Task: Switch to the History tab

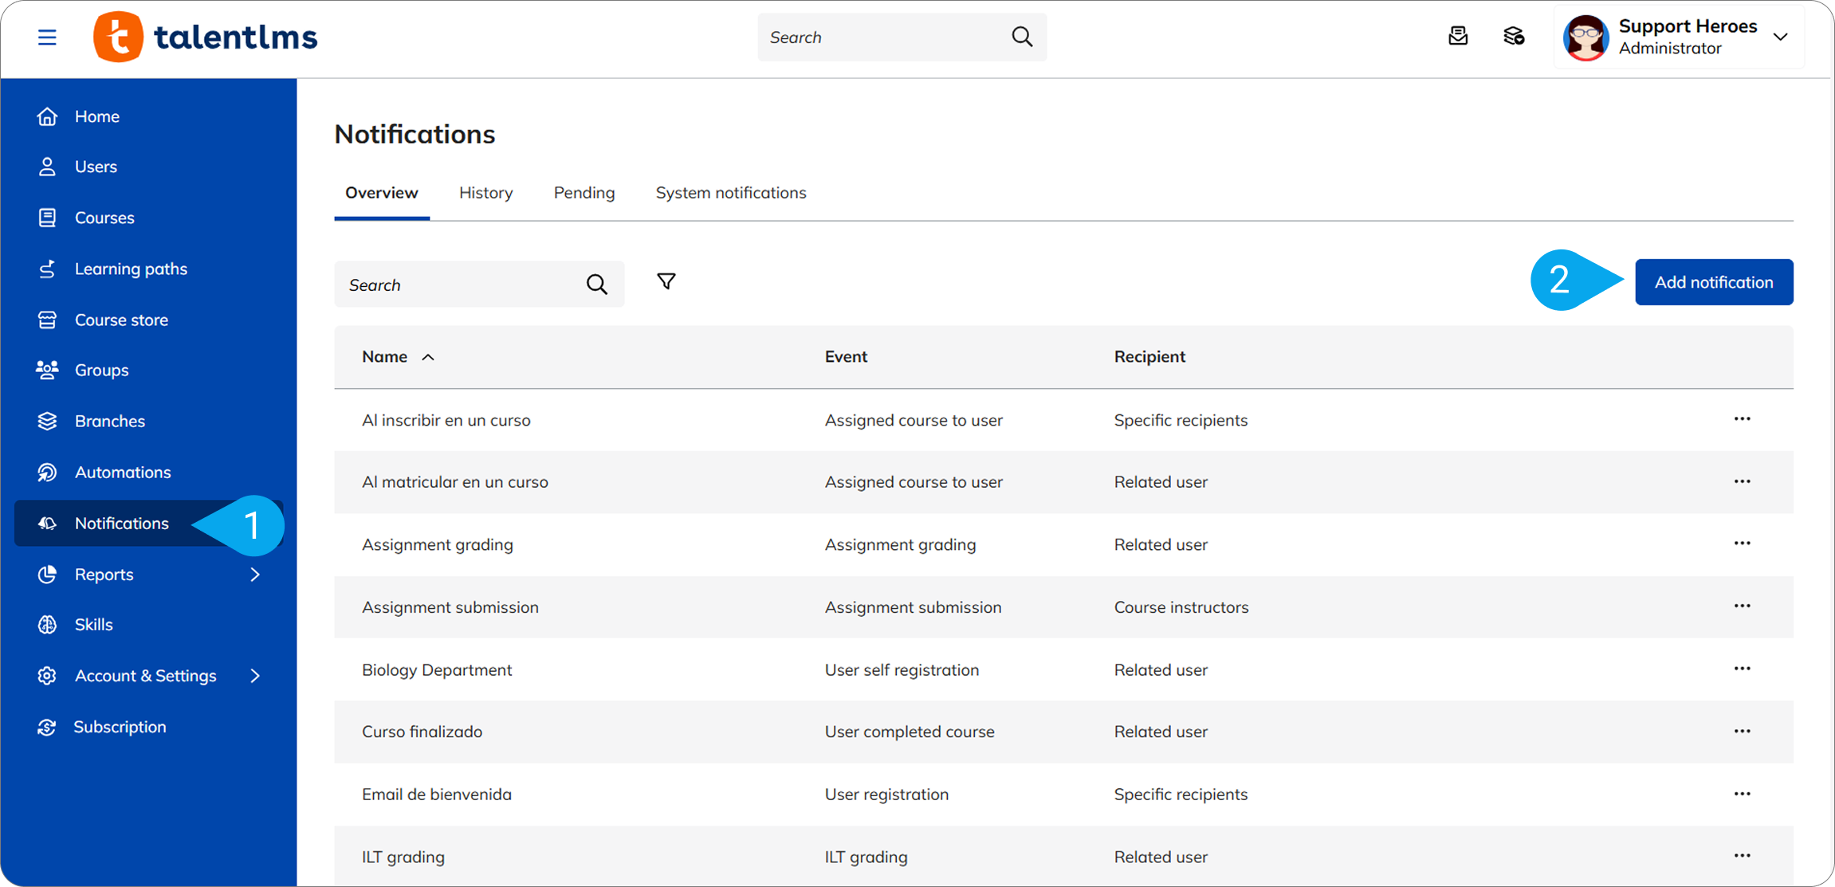Action: tap(485, 193)
